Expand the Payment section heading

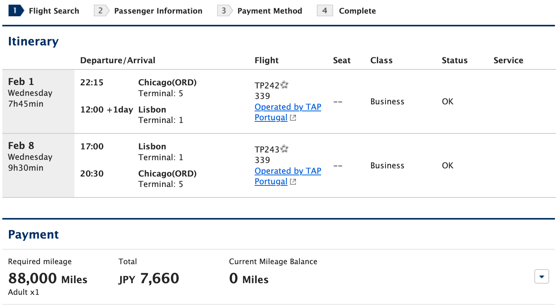click(x=33, y=234)
